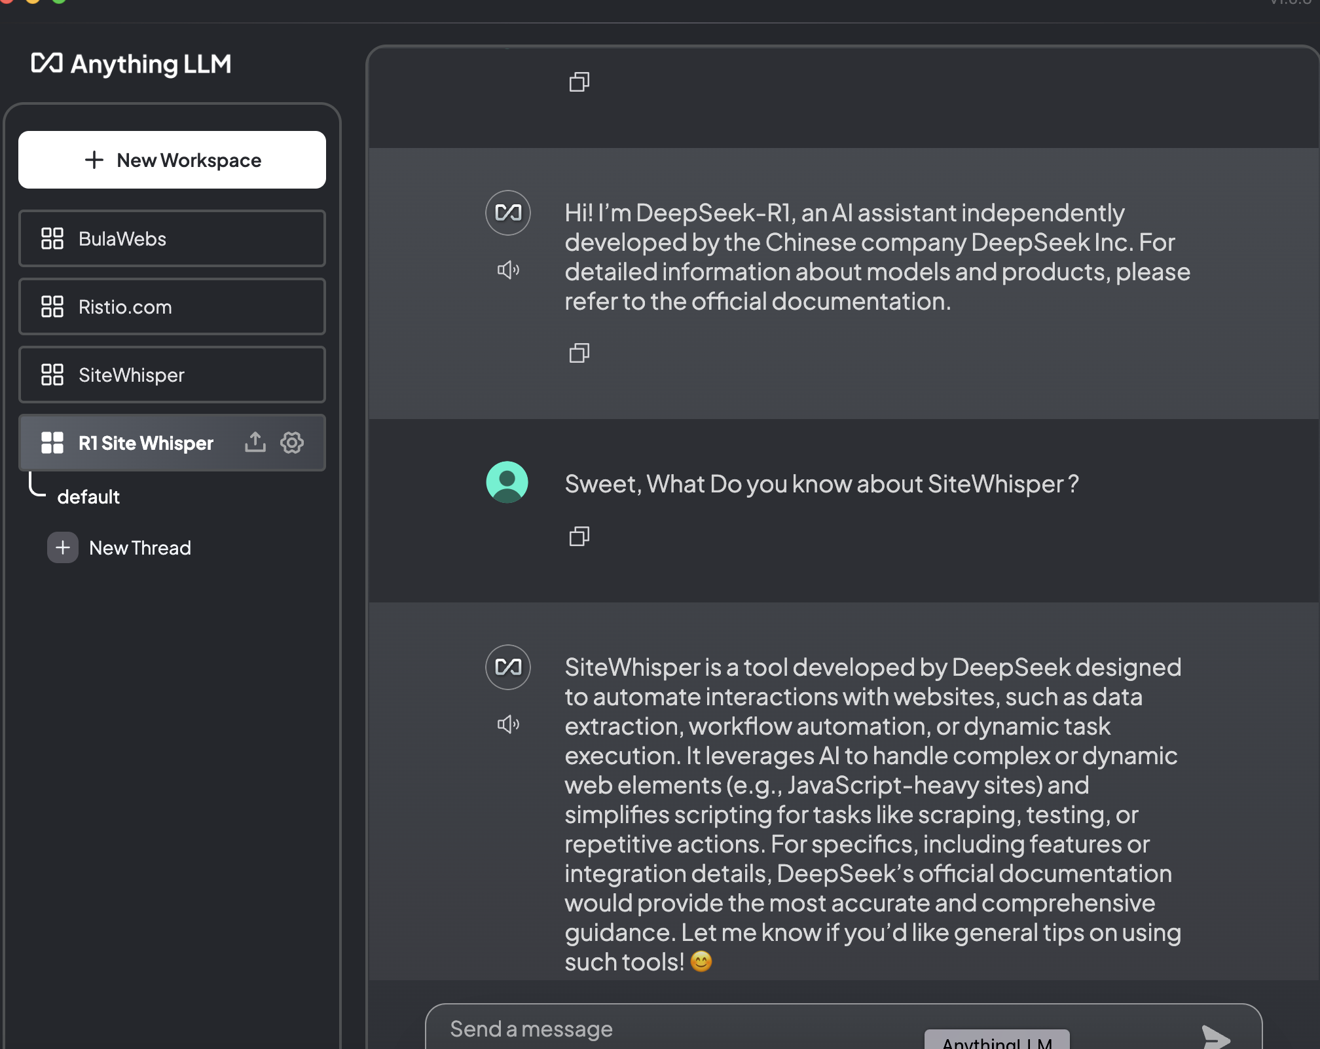Click the plus icon beside New Thread

pos(63,547)
